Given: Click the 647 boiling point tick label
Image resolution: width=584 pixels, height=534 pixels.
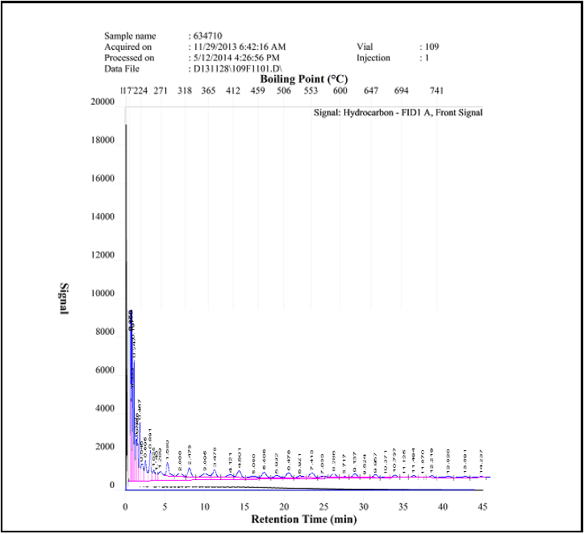Looking at the screenshot, I should click(371, 90).
